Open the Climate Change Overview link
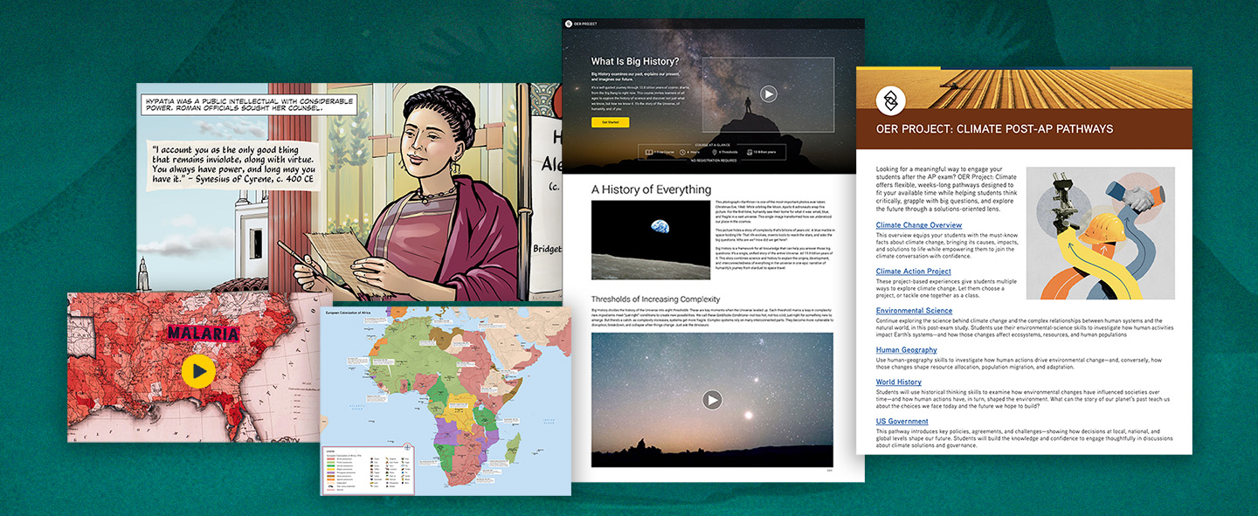This screenshot has width=1258, height=516. click(919, 225)
